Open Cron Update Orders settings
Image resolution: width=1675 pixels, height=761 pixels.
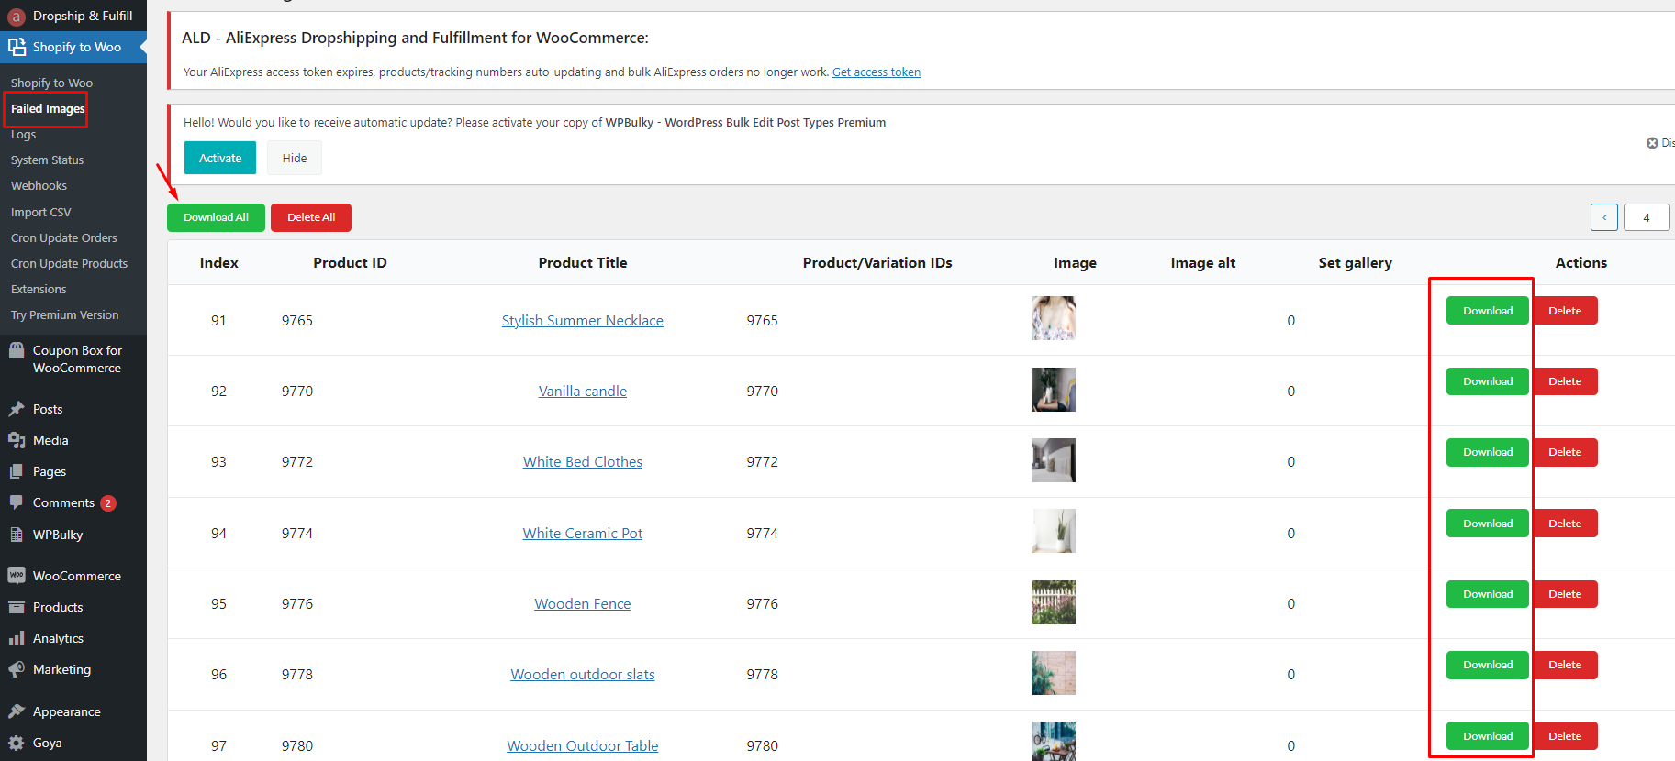[x=64, y=237]
